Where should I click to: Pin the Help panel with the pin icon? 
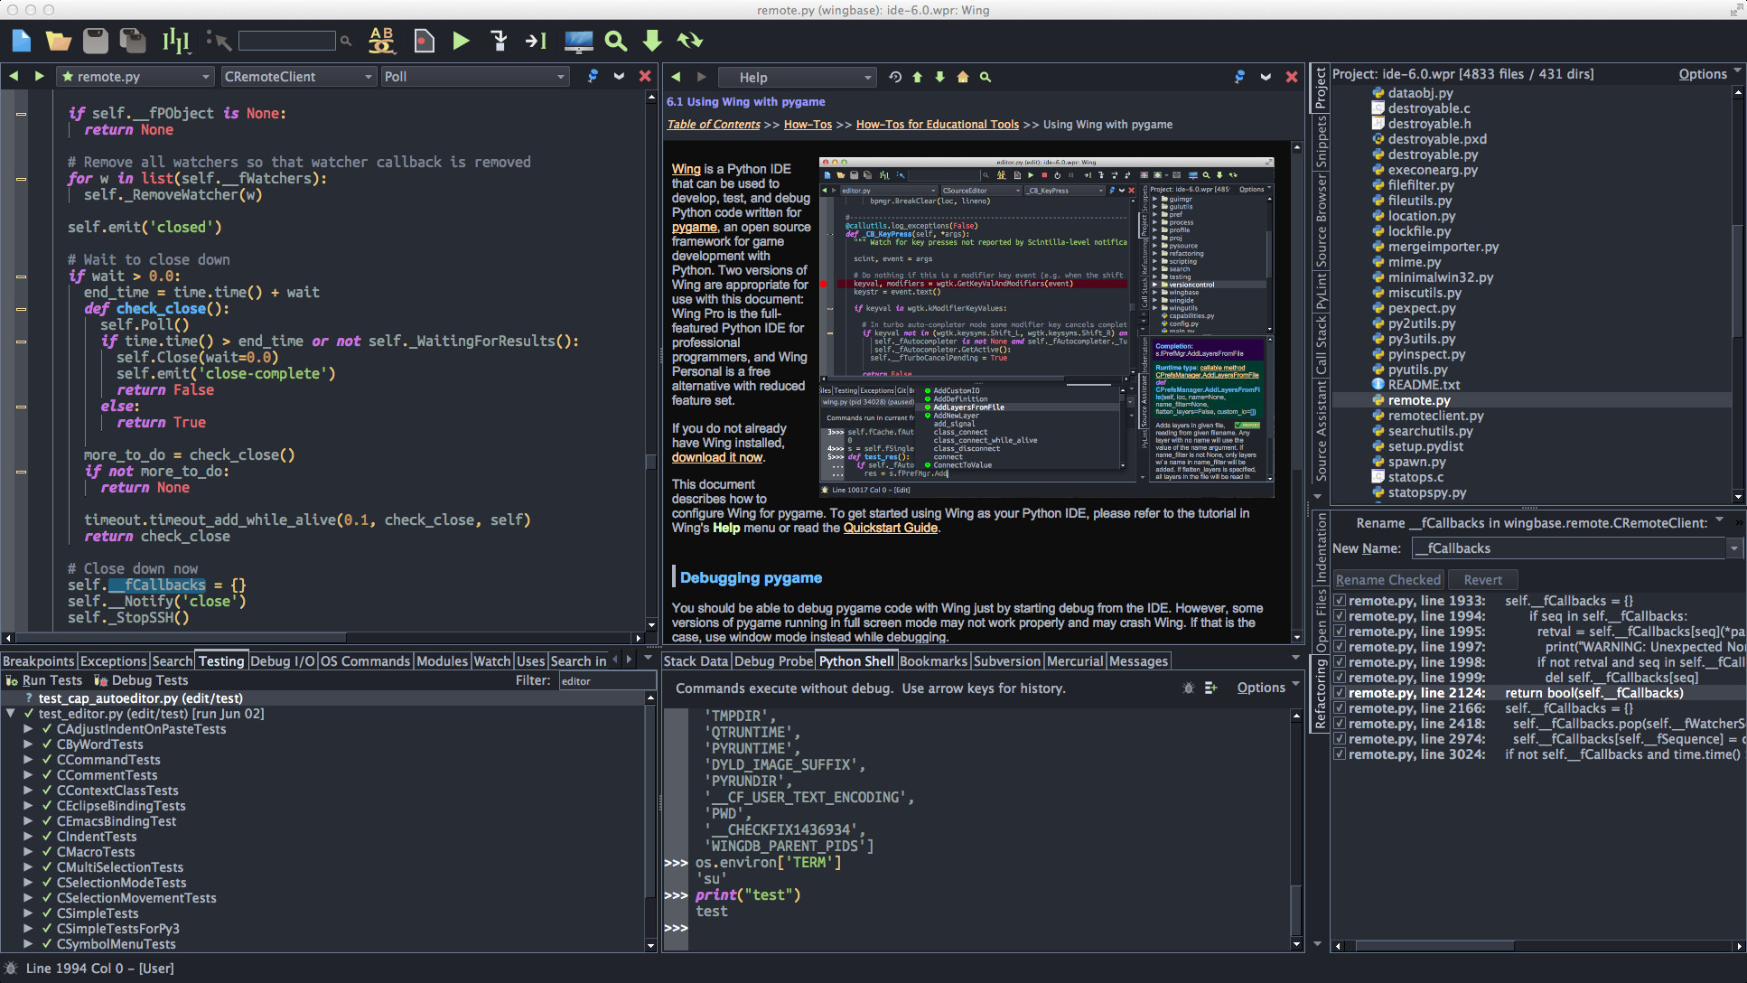pos(1239,77)
